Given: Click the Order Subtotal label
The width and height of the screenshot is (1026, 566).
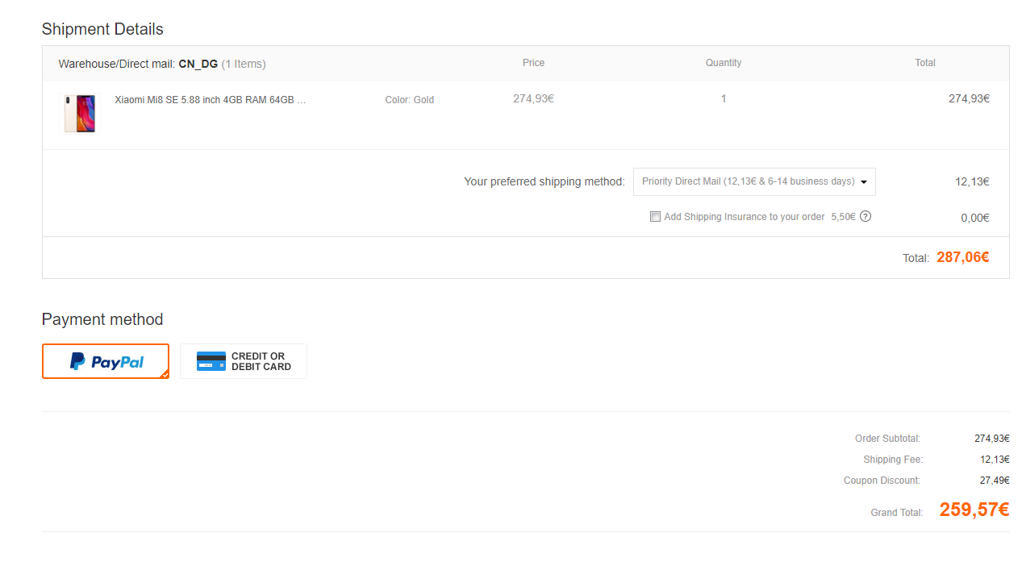Looking at the screenshot, I should coord(887,439).
